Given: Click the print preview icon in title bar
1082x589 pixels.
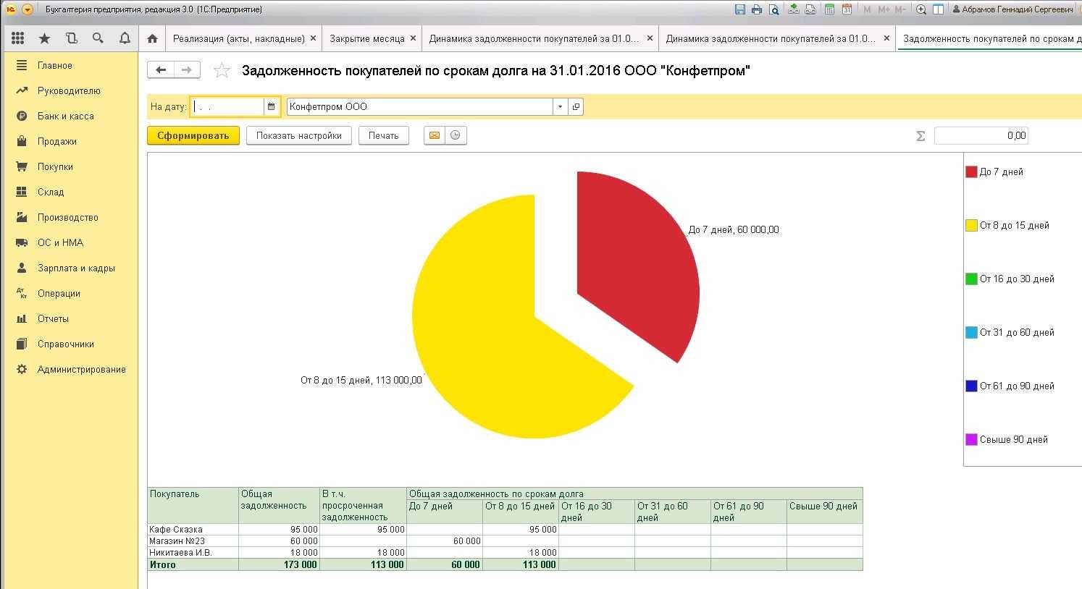Looking at the screenshot, I should click(x=774, y=9).
